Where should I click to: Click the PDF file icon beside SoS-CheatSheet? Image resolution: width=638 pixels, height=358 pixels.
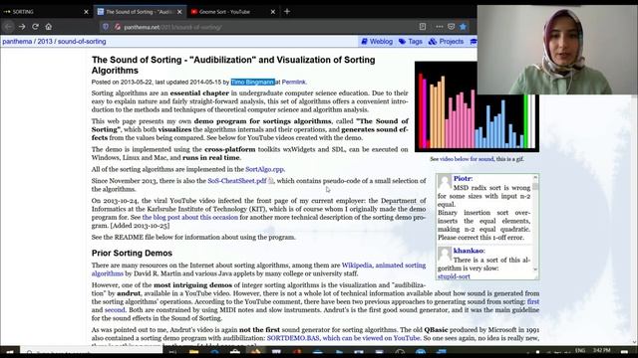pyautogui.click(x=270, y=181)
